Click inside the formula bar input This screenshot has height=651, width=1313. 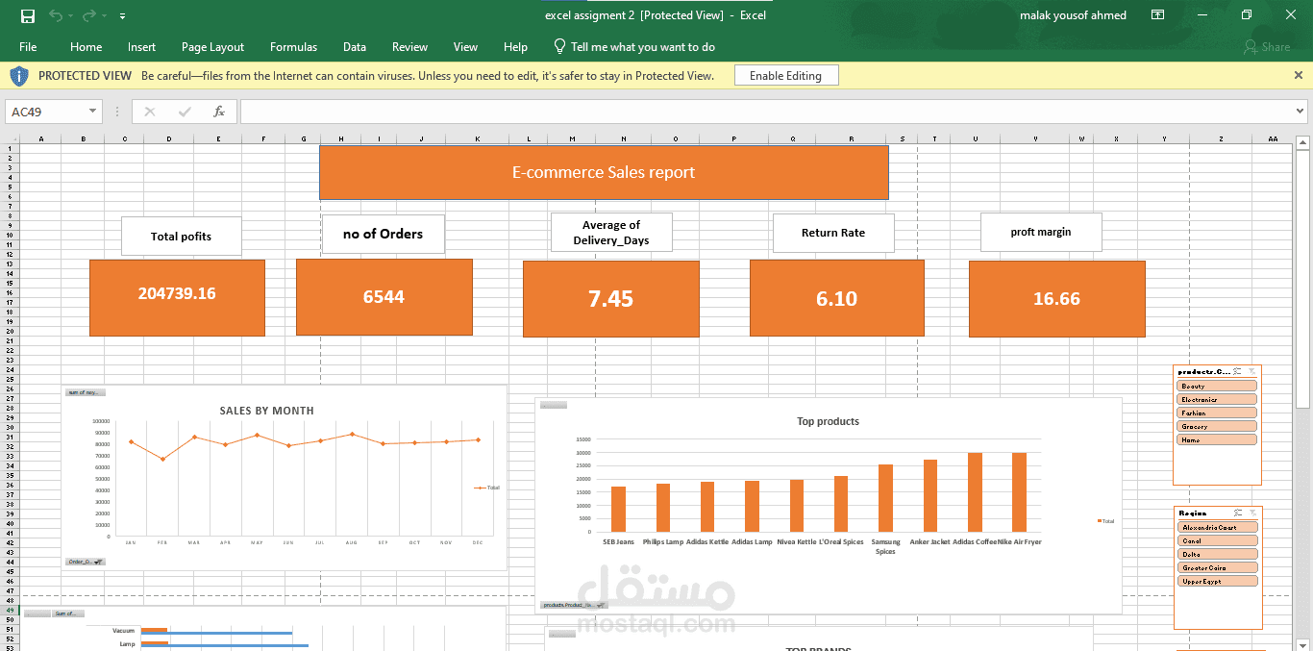click(x=769, y=112)
